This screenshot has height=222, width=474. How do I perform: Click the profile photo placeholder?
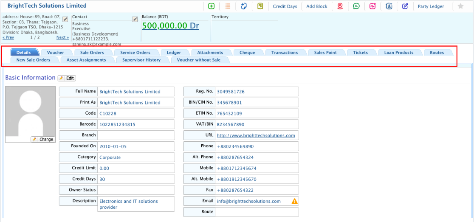(x=30, y=111)
